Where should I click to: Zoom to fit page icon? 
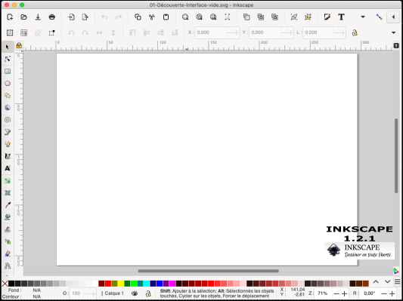[x=213, y=17]
